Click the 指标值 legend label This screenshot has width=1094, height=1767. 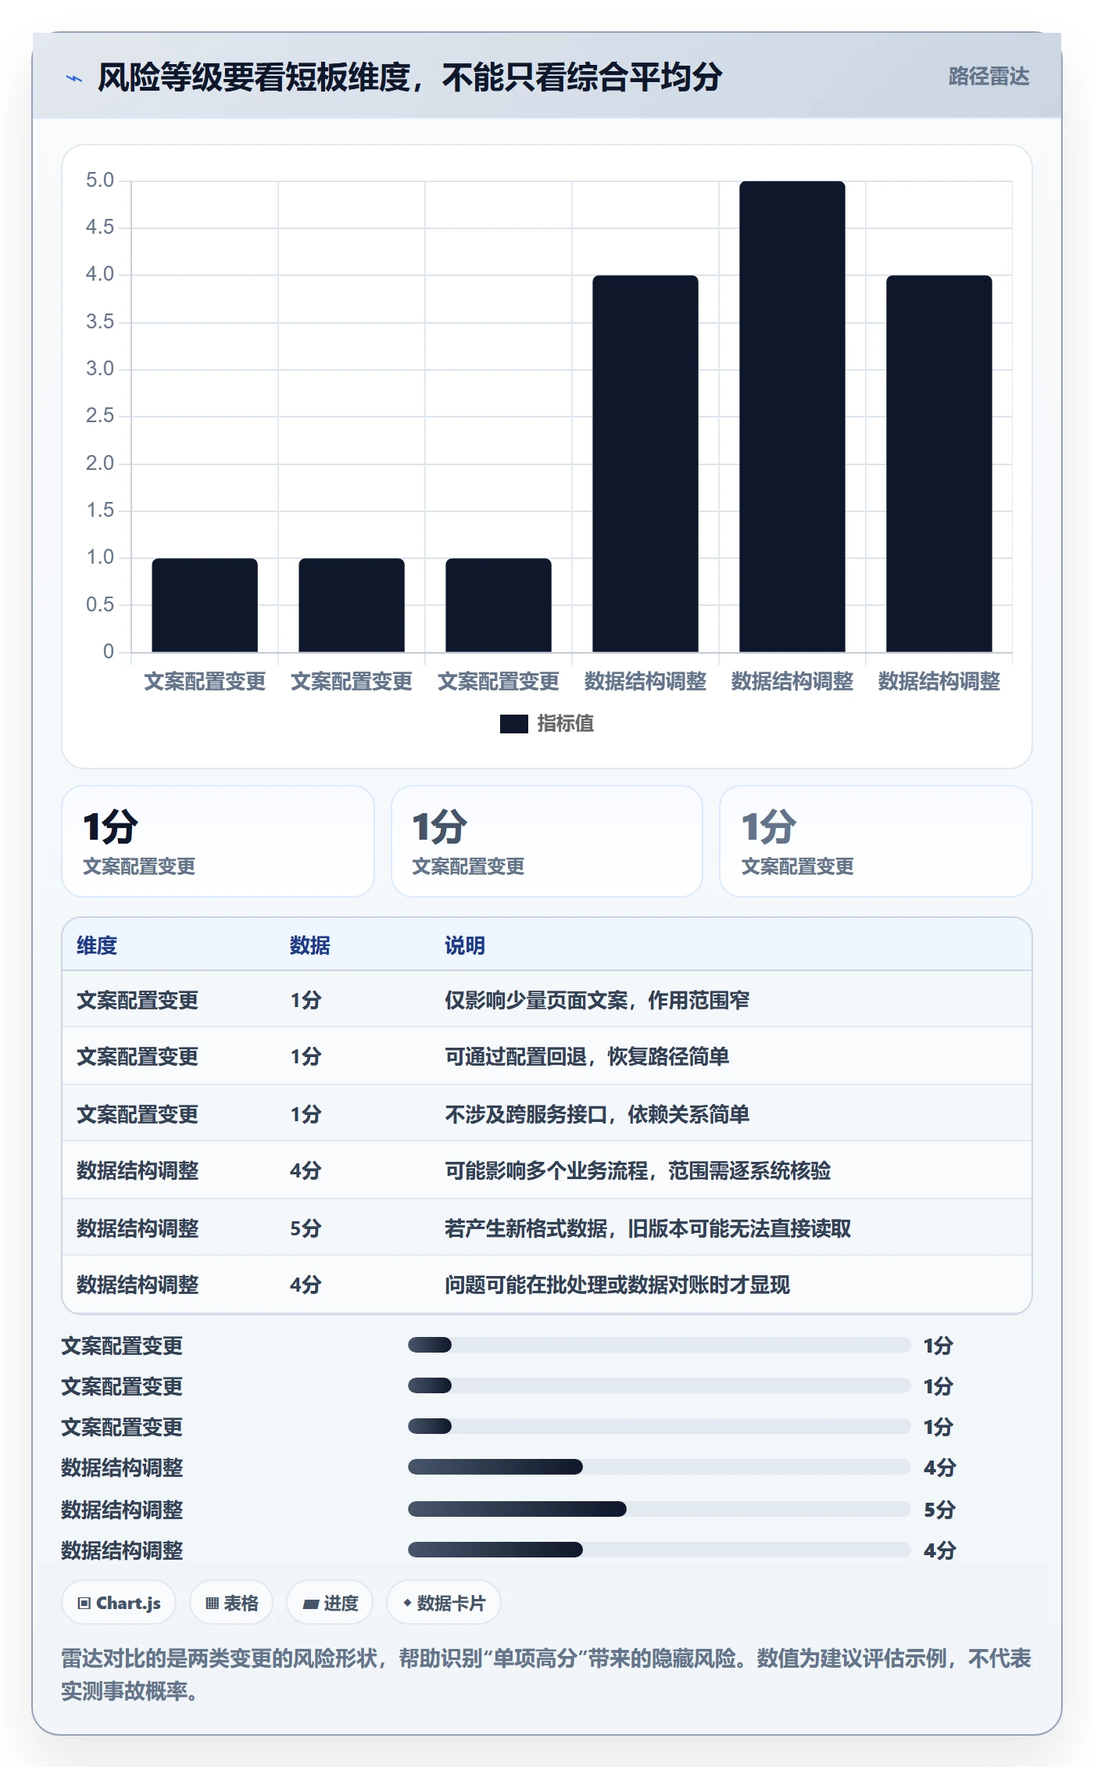coord(566,723)
